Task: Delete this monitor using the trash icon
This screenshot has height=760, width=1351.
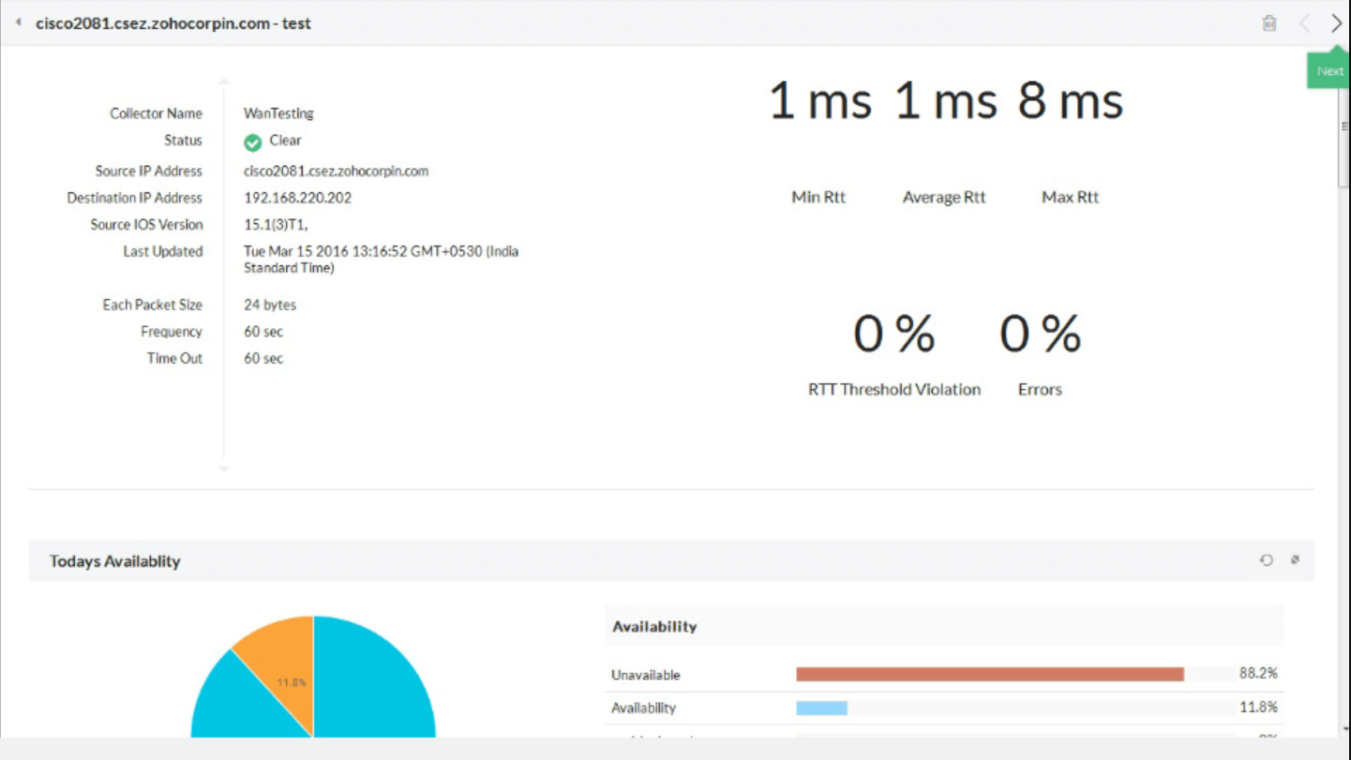Action: [1268, 23]
